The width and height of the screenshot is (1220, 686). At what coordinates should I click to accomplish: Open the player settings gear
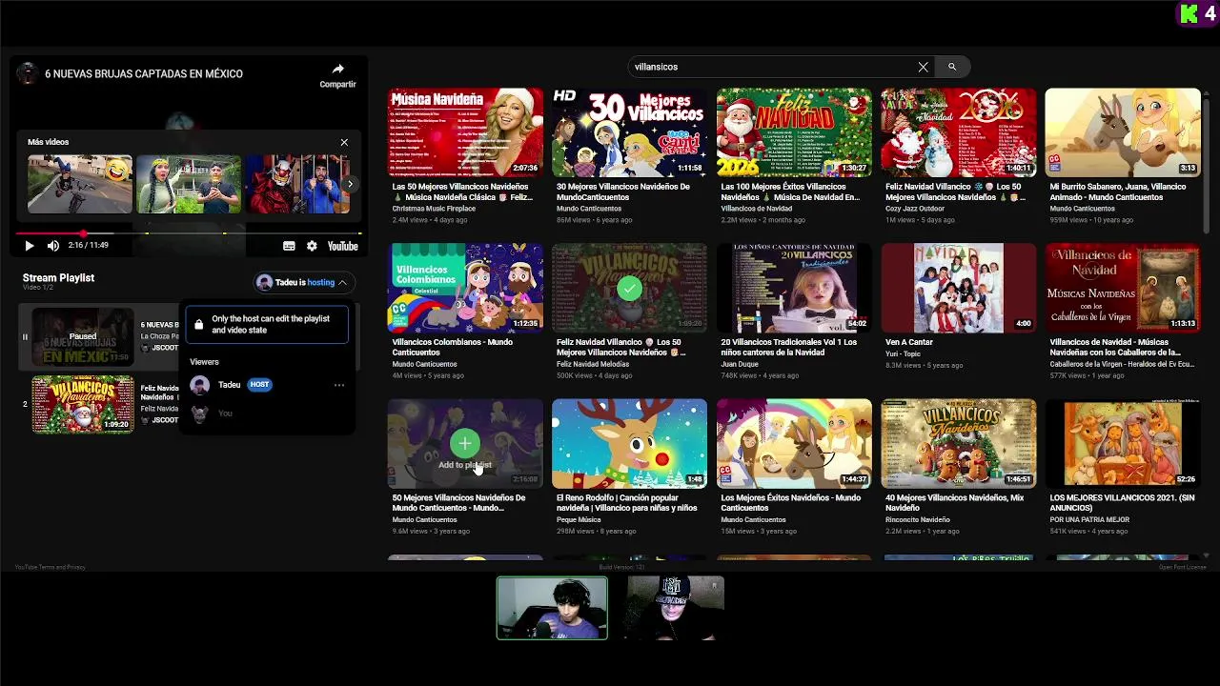312,246
